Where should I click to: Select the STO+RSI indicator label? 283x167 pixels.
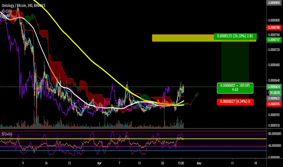(x=7, y=134)
